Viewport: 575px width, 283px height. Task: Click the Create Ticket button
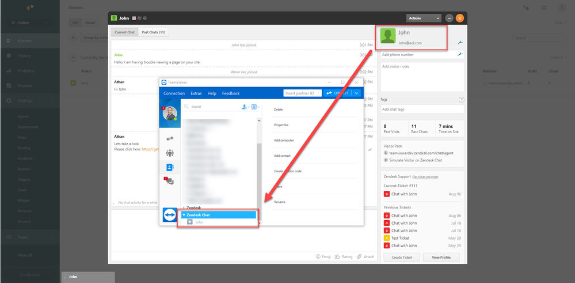click(x=402, y=257)
